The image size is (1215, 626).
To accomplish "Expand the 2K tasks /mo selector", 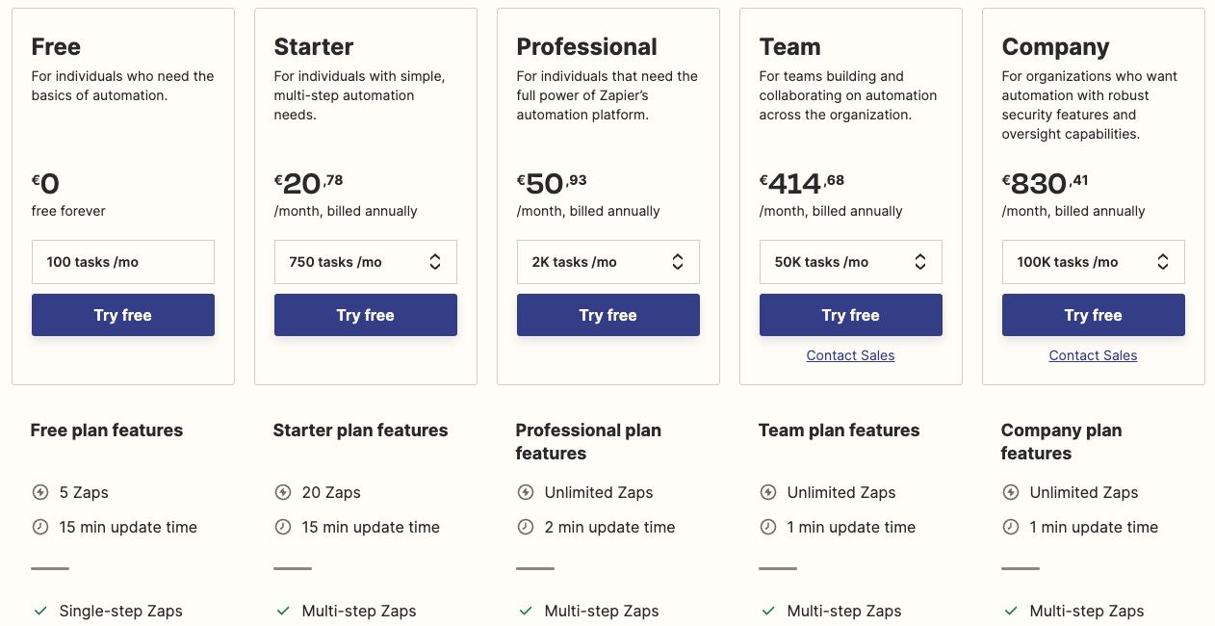I will click(608, 262).
